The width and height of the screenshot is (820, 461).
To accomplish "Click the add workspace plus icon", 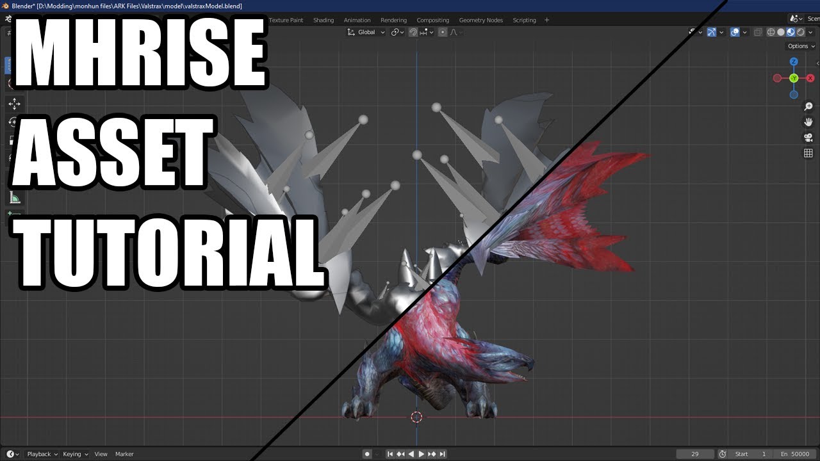I will 546,20.
